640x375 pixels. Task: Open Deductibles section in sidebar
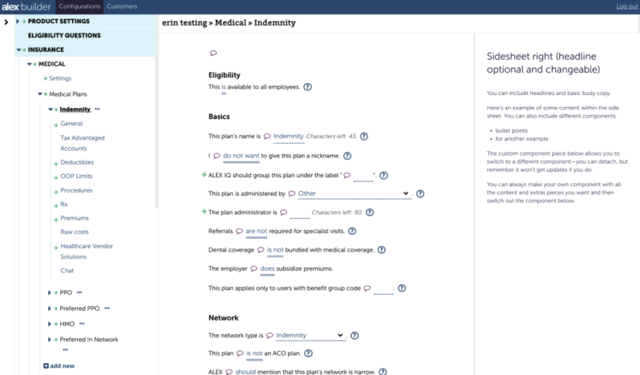pos(77,162)
